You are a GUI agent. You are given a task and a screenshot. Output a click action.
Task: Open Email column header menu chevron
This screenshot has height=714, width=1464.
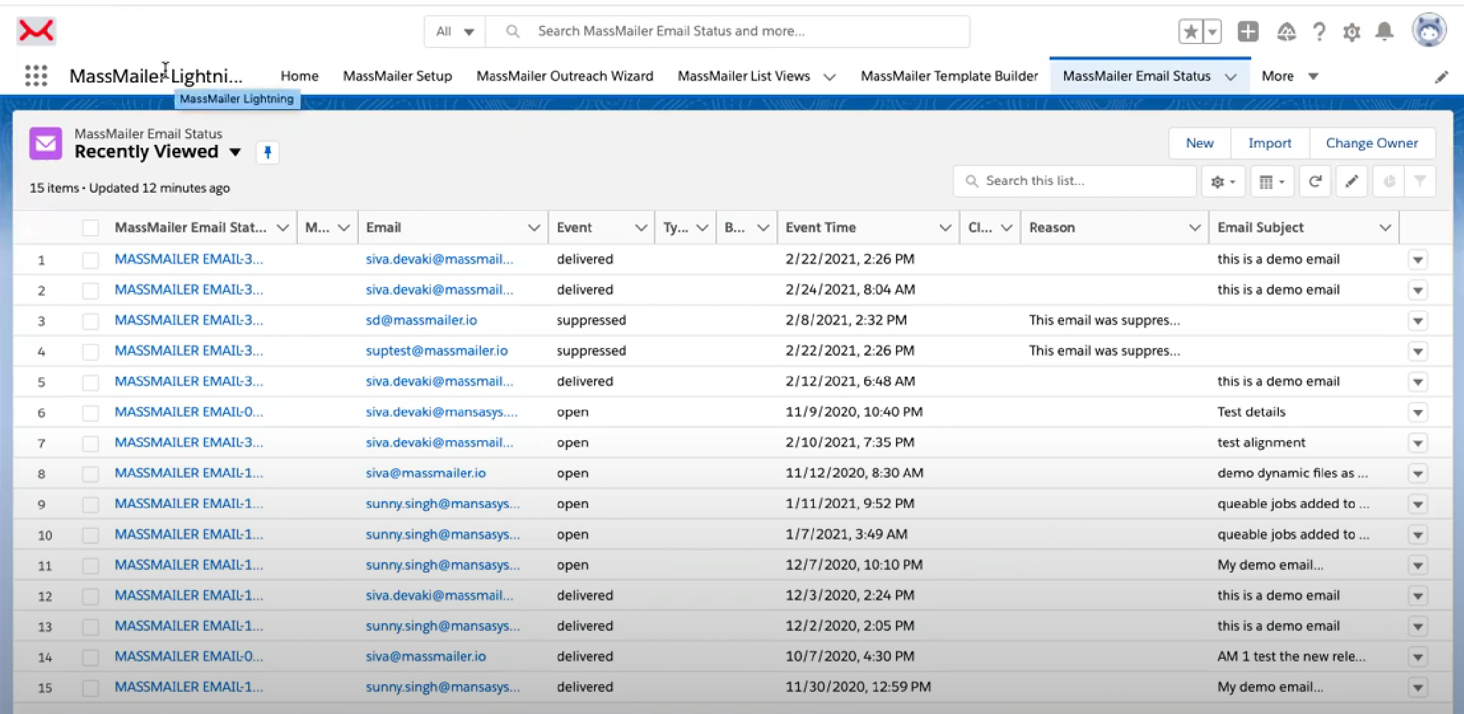534,228
